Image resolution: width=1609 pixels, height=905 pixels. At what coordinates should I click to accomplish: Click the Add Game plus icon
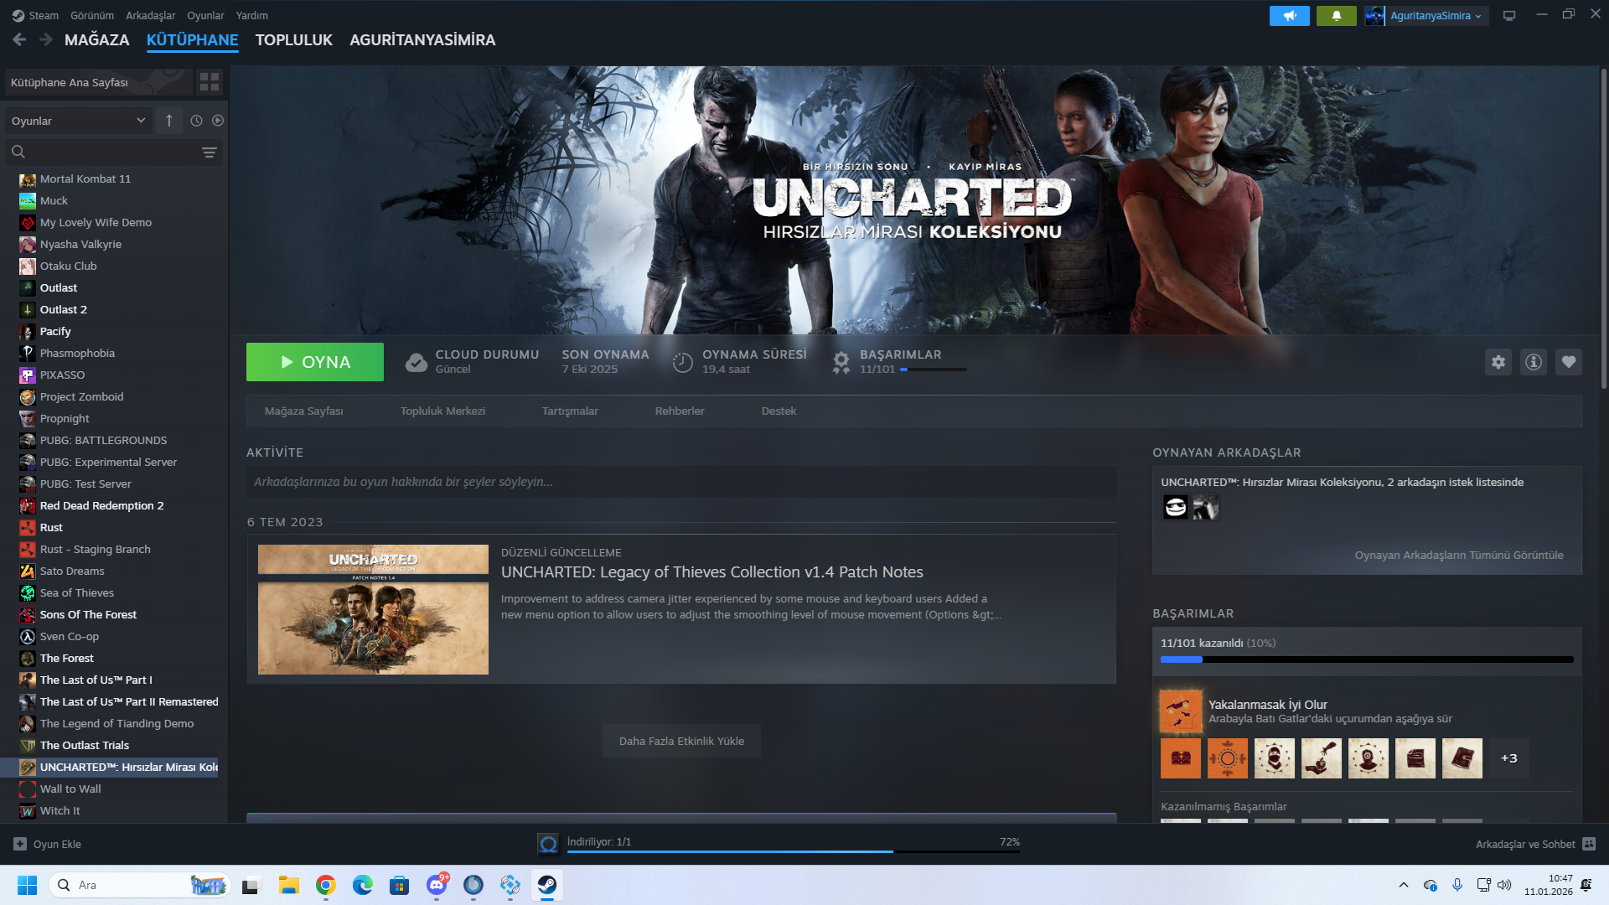pyautogui.click(x=20, y=844)
